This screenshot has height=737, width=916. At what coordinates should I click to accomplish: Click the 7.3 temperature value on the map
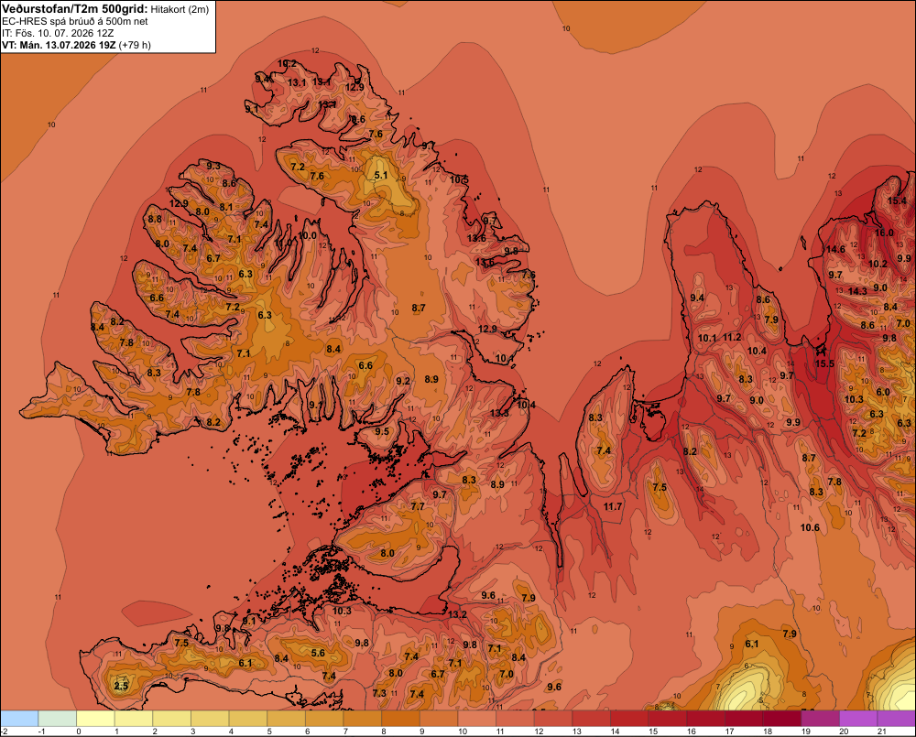click(379, 693)
